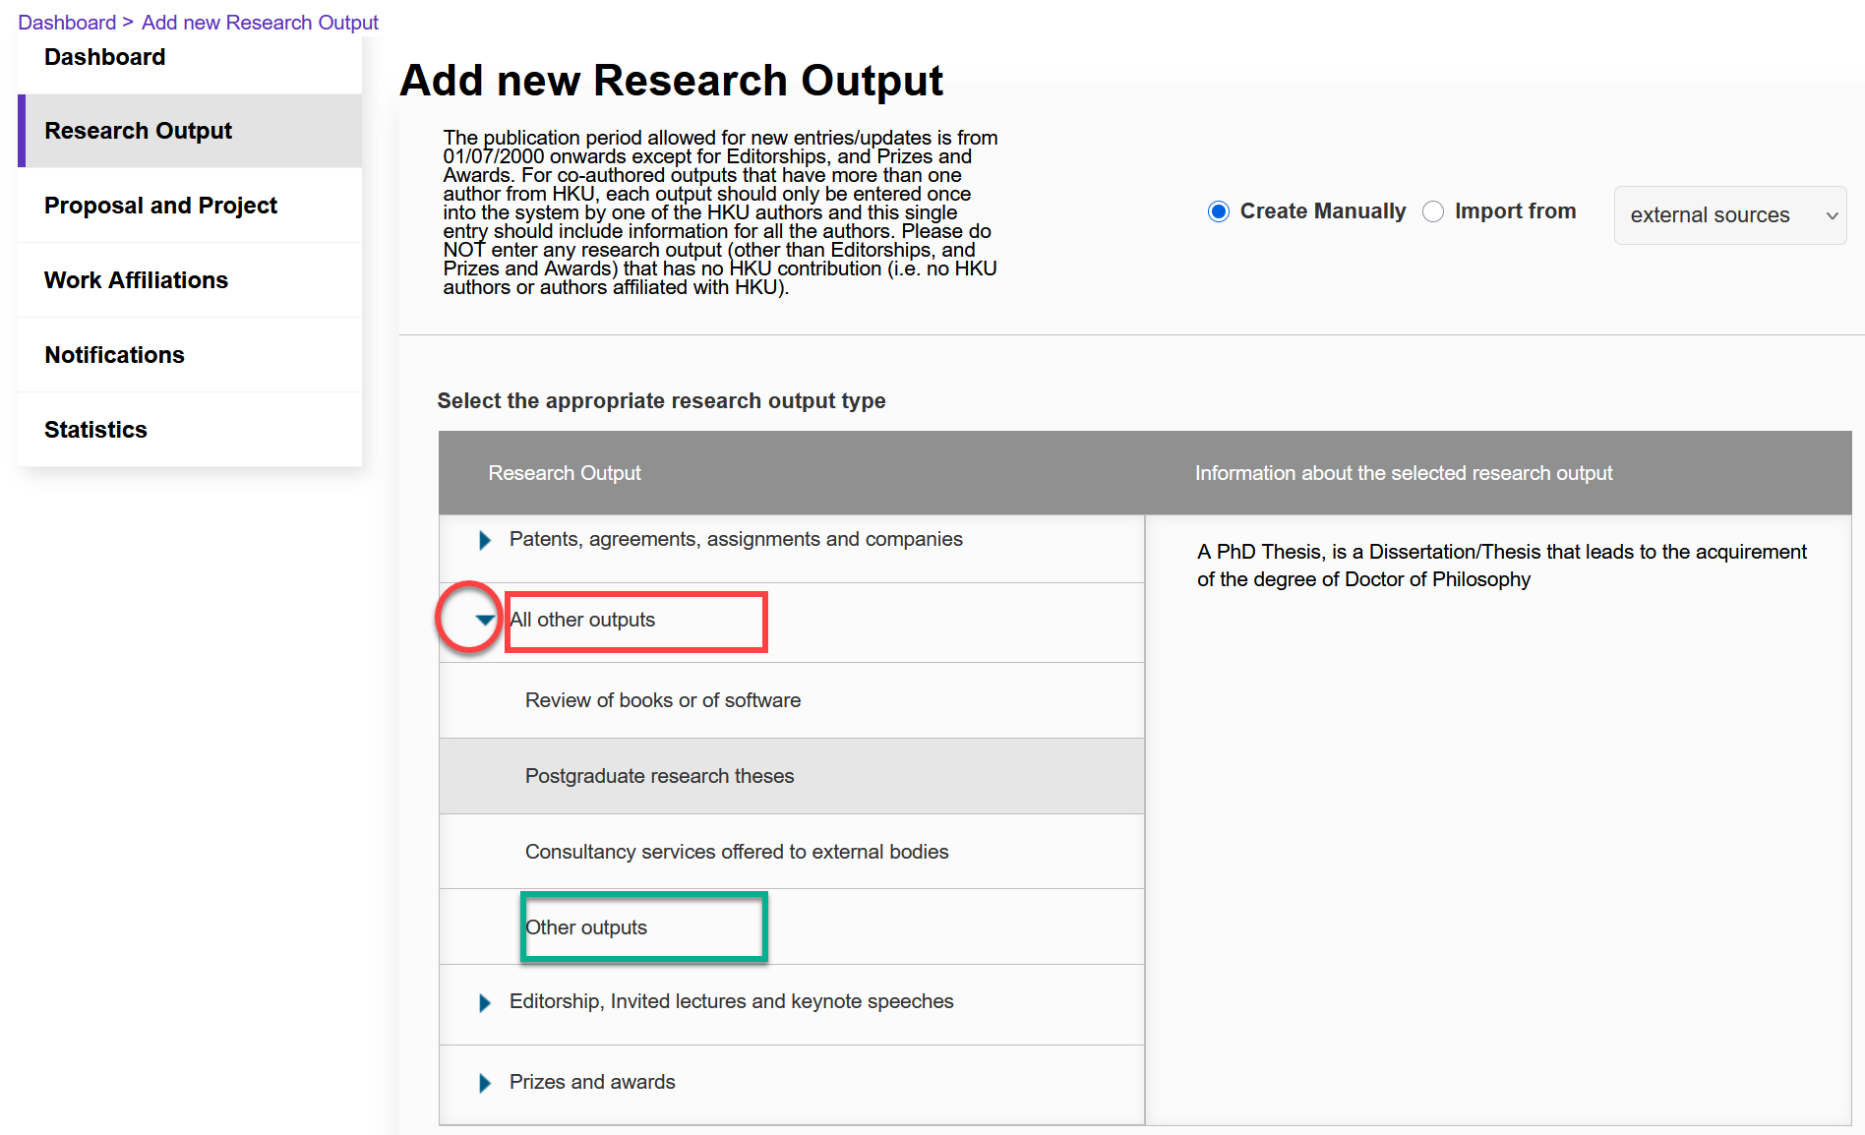Select Create Manually radio button
Image resolution: width=1865 pixels, height=1135 pixels.
coord(1219,211)
